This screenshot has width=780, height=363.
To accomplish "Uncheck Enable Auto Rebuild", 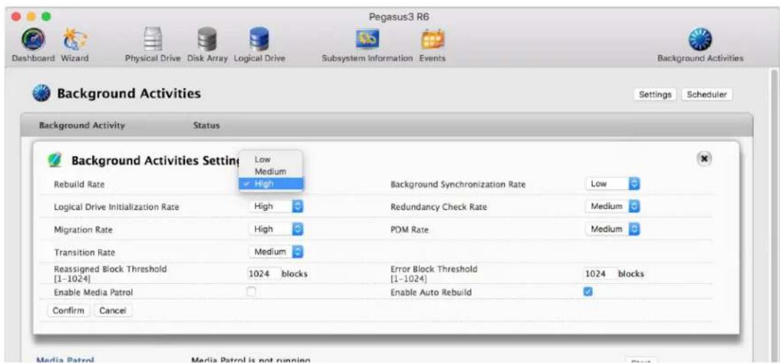I will pos(587,292).
